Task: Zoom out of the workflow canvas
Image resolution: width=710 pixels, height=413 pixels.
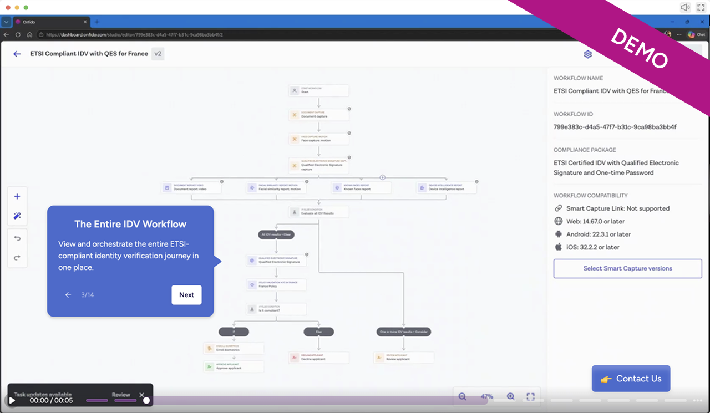Action: [x=462, y=396]
